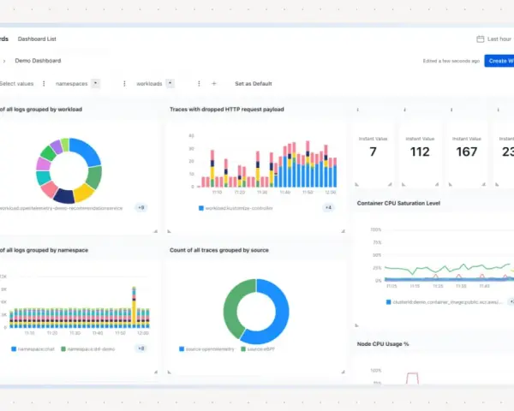Viewport: 514px width, 411px height.
Task: Click Set as Default
Action: click(254, 84)
